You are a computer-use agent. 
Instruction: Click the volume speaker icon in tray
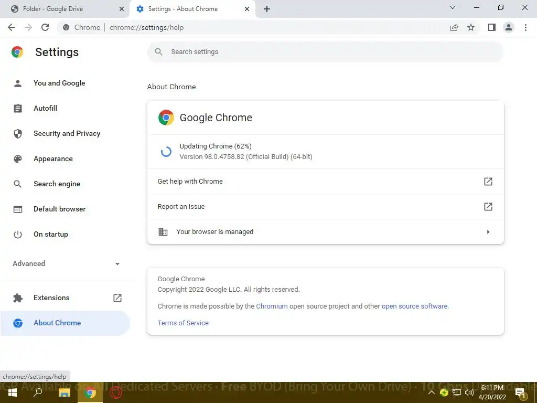(469, 393)
